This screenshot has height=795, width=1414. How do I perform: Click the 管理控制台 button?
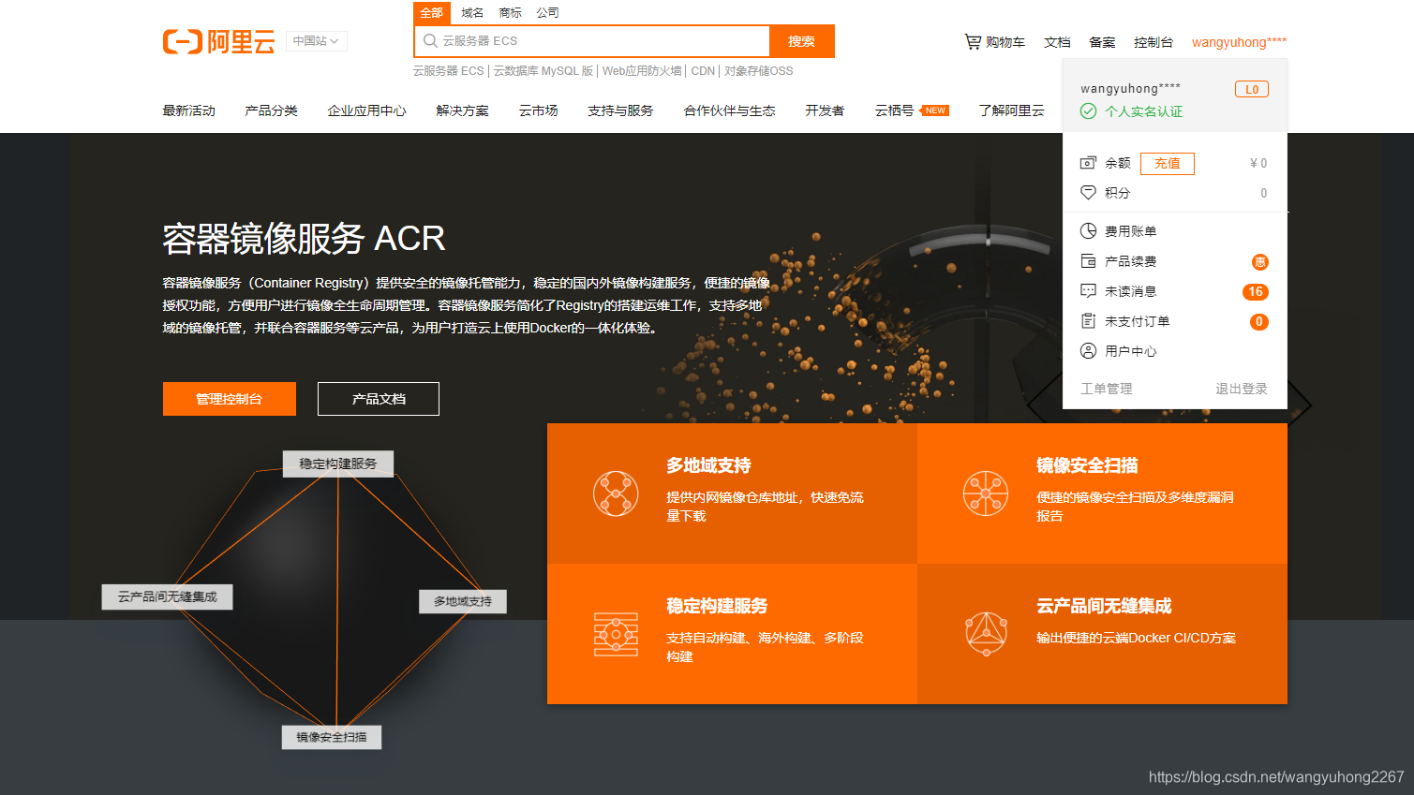(230, 399)
